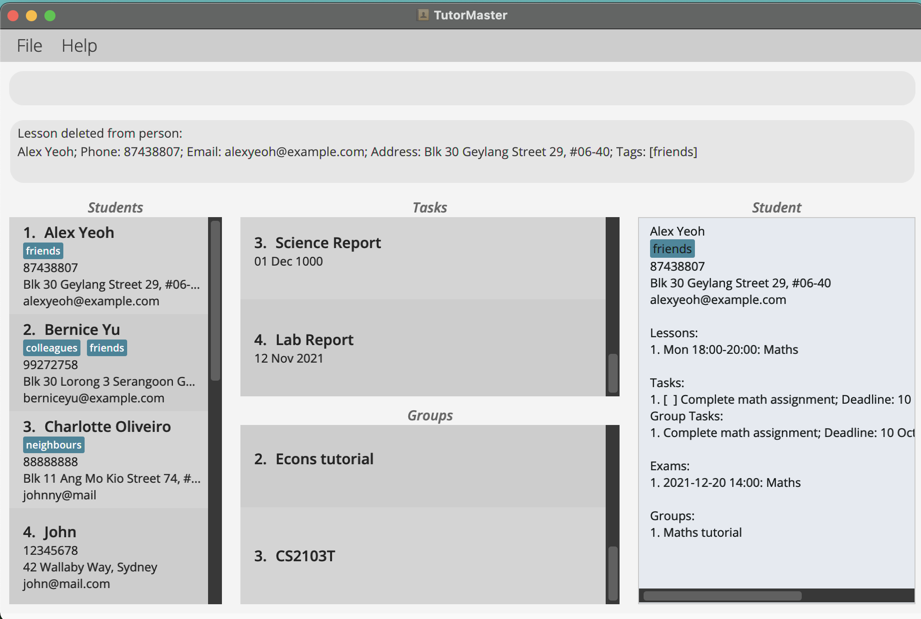Viewport: 921px width, 619px height.
Task: Click the Tasks list scrollbar thumb
Action: [x=613, y=373]
